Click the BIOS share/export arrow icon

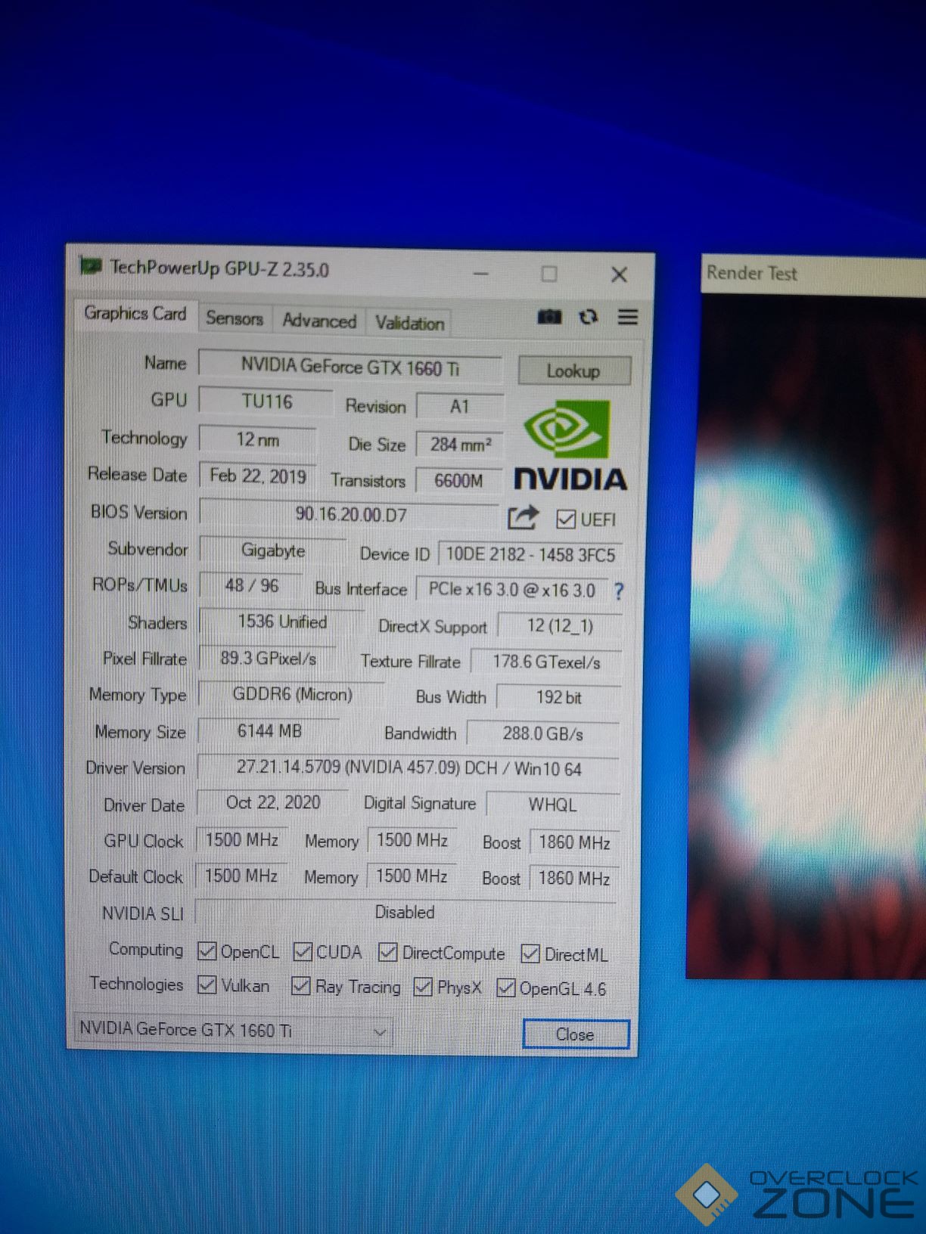click(x=523, y=517)
